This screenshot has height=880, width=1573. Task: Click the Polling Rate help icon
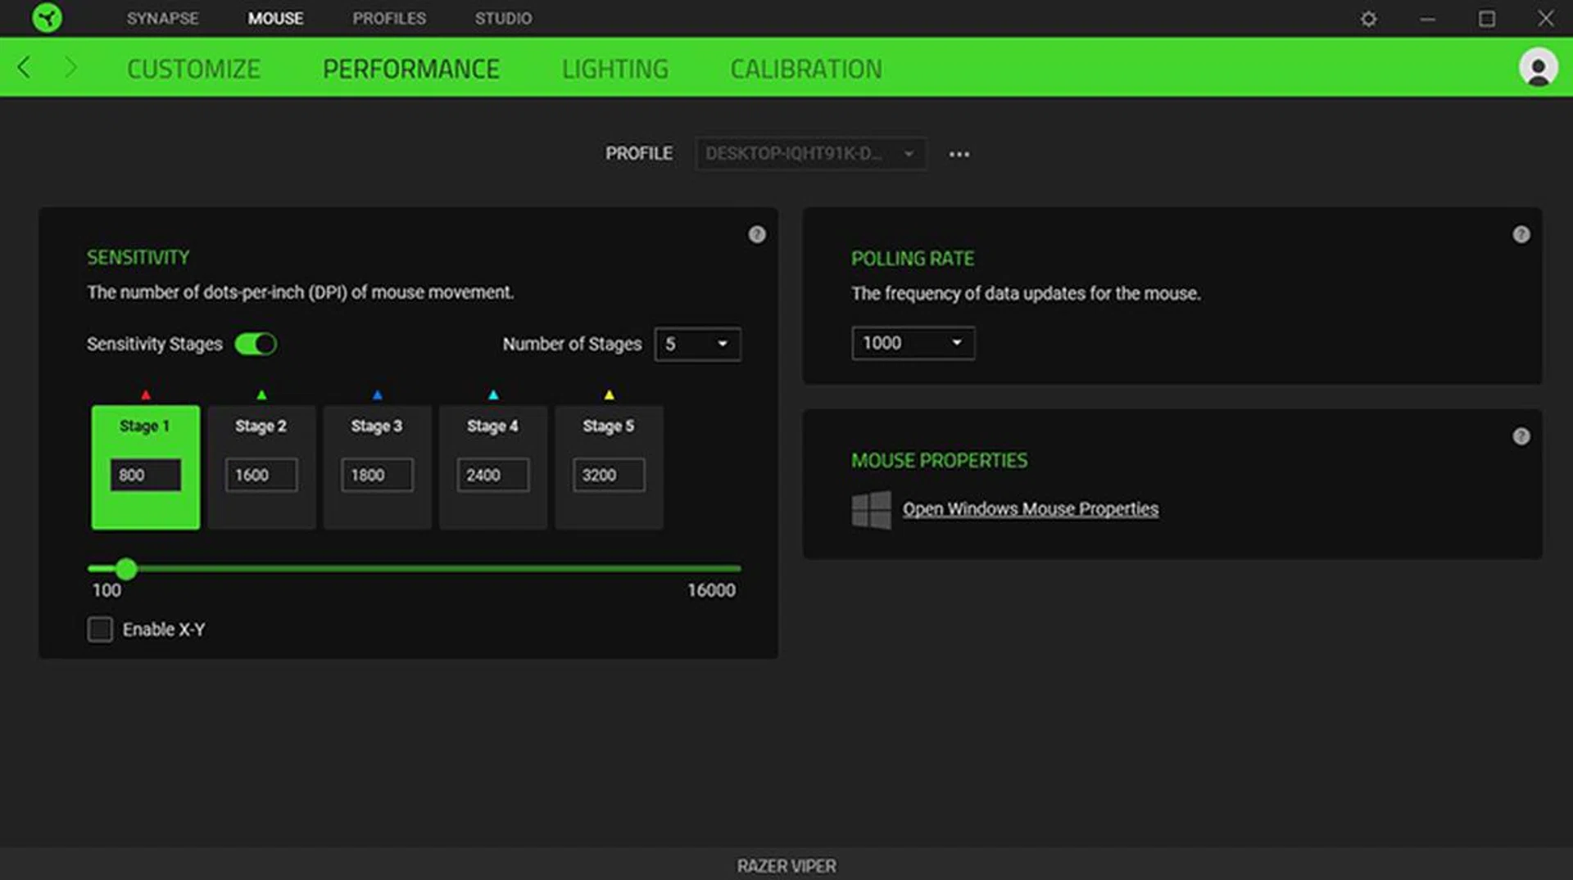point(1521,235)
